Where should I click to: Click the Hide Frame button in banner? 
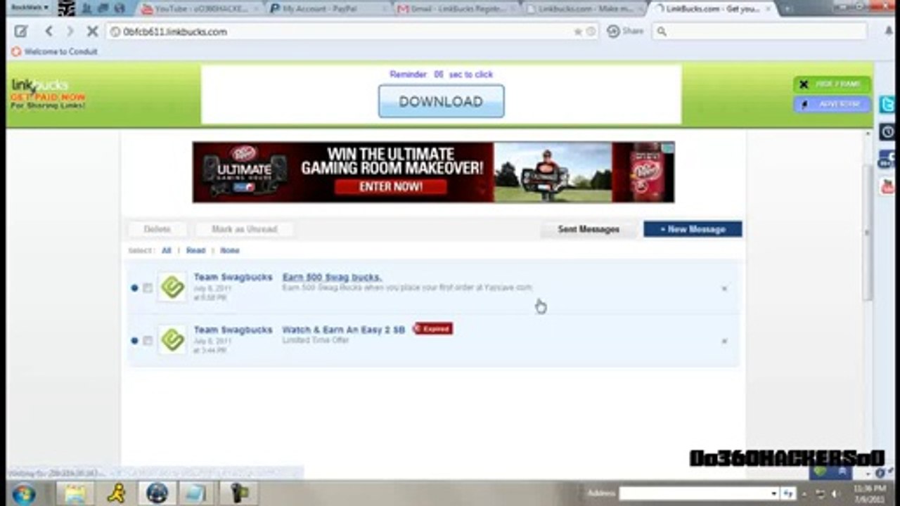click(832, 84)
